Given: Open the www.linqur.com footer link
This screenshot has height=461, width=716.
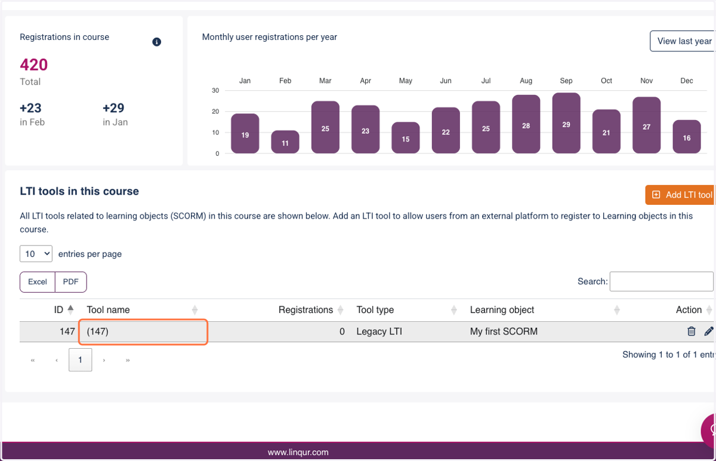Looking at the screenshot, I should (298, 452).
